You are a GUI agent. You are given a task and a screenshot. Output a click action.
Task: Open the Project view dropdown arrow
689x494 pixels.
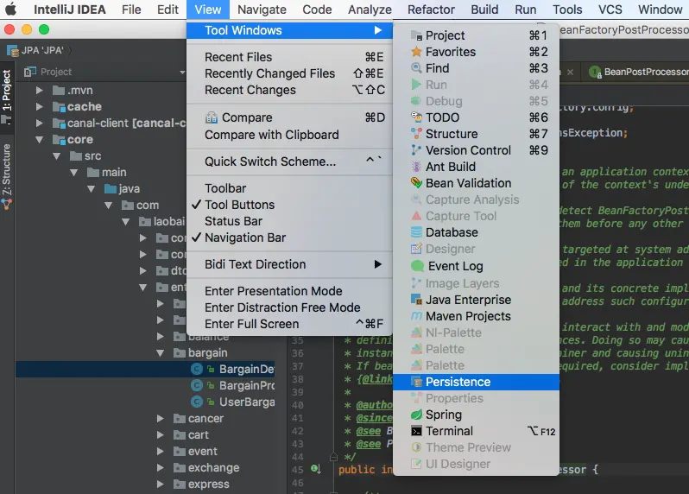(182, 72)
